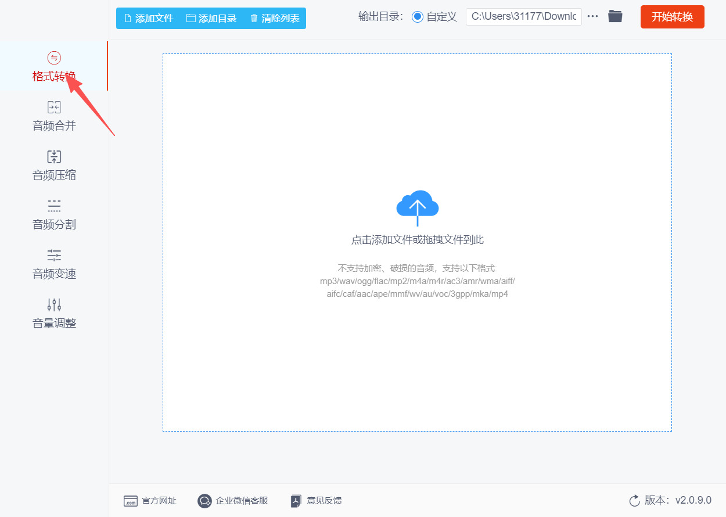Click the cloud upload icon
The height and width of the screenshot is (517, 726).
pyautogui.click(x=417, y=208)
